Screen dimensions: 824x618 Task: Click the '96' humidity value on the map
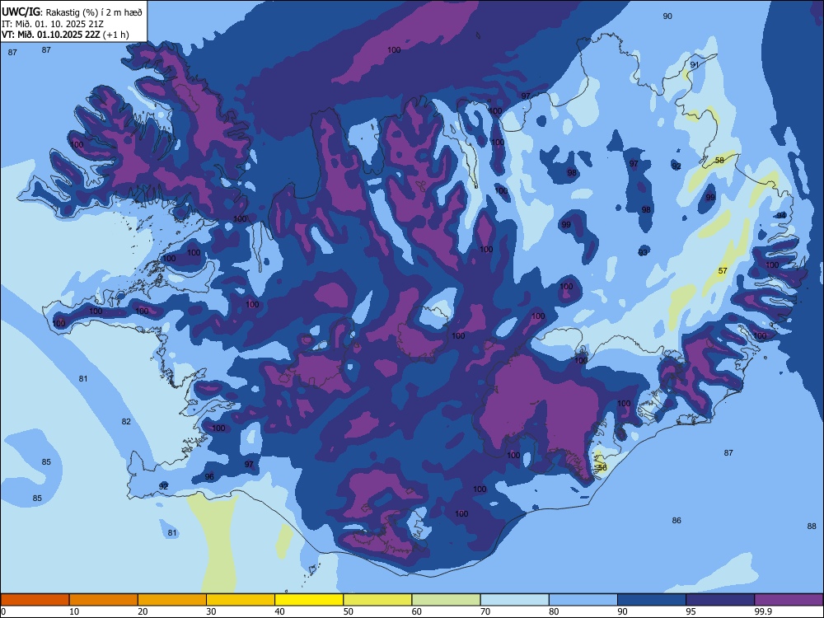209,476
